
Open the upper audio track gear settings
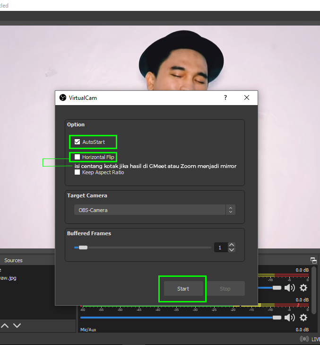303,288
